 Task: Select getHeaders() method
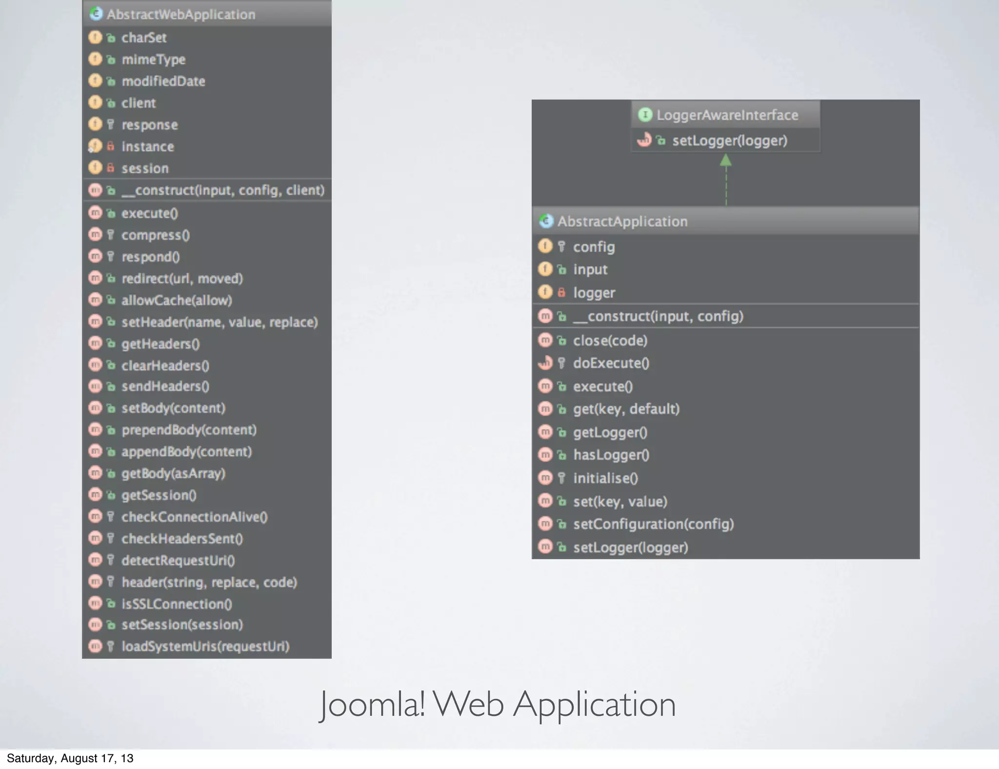207,344
